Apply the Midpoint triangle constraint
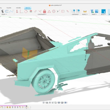Viewport: 110px width, 110px height. pos(49,12)
